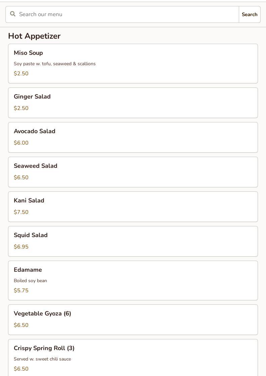Click Miso Soup's soy paste description
The width and height of the screenshot is (266, 376).
coord(55,64)
